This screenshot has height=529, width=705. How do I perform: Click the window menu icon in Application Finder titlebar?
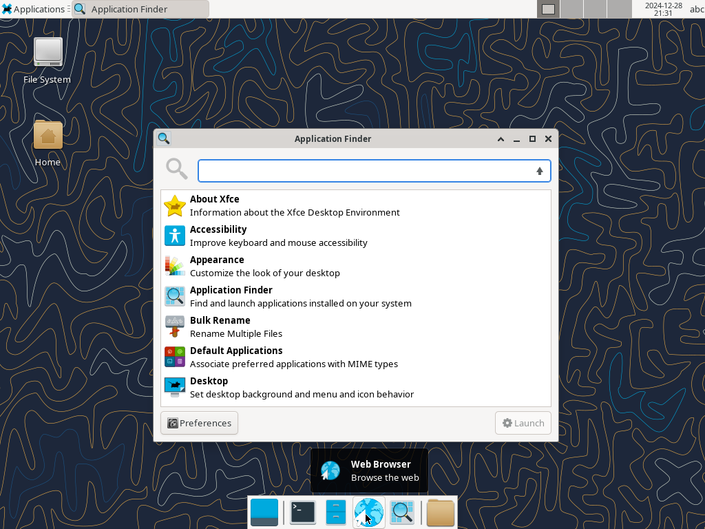tap(164, 138)
